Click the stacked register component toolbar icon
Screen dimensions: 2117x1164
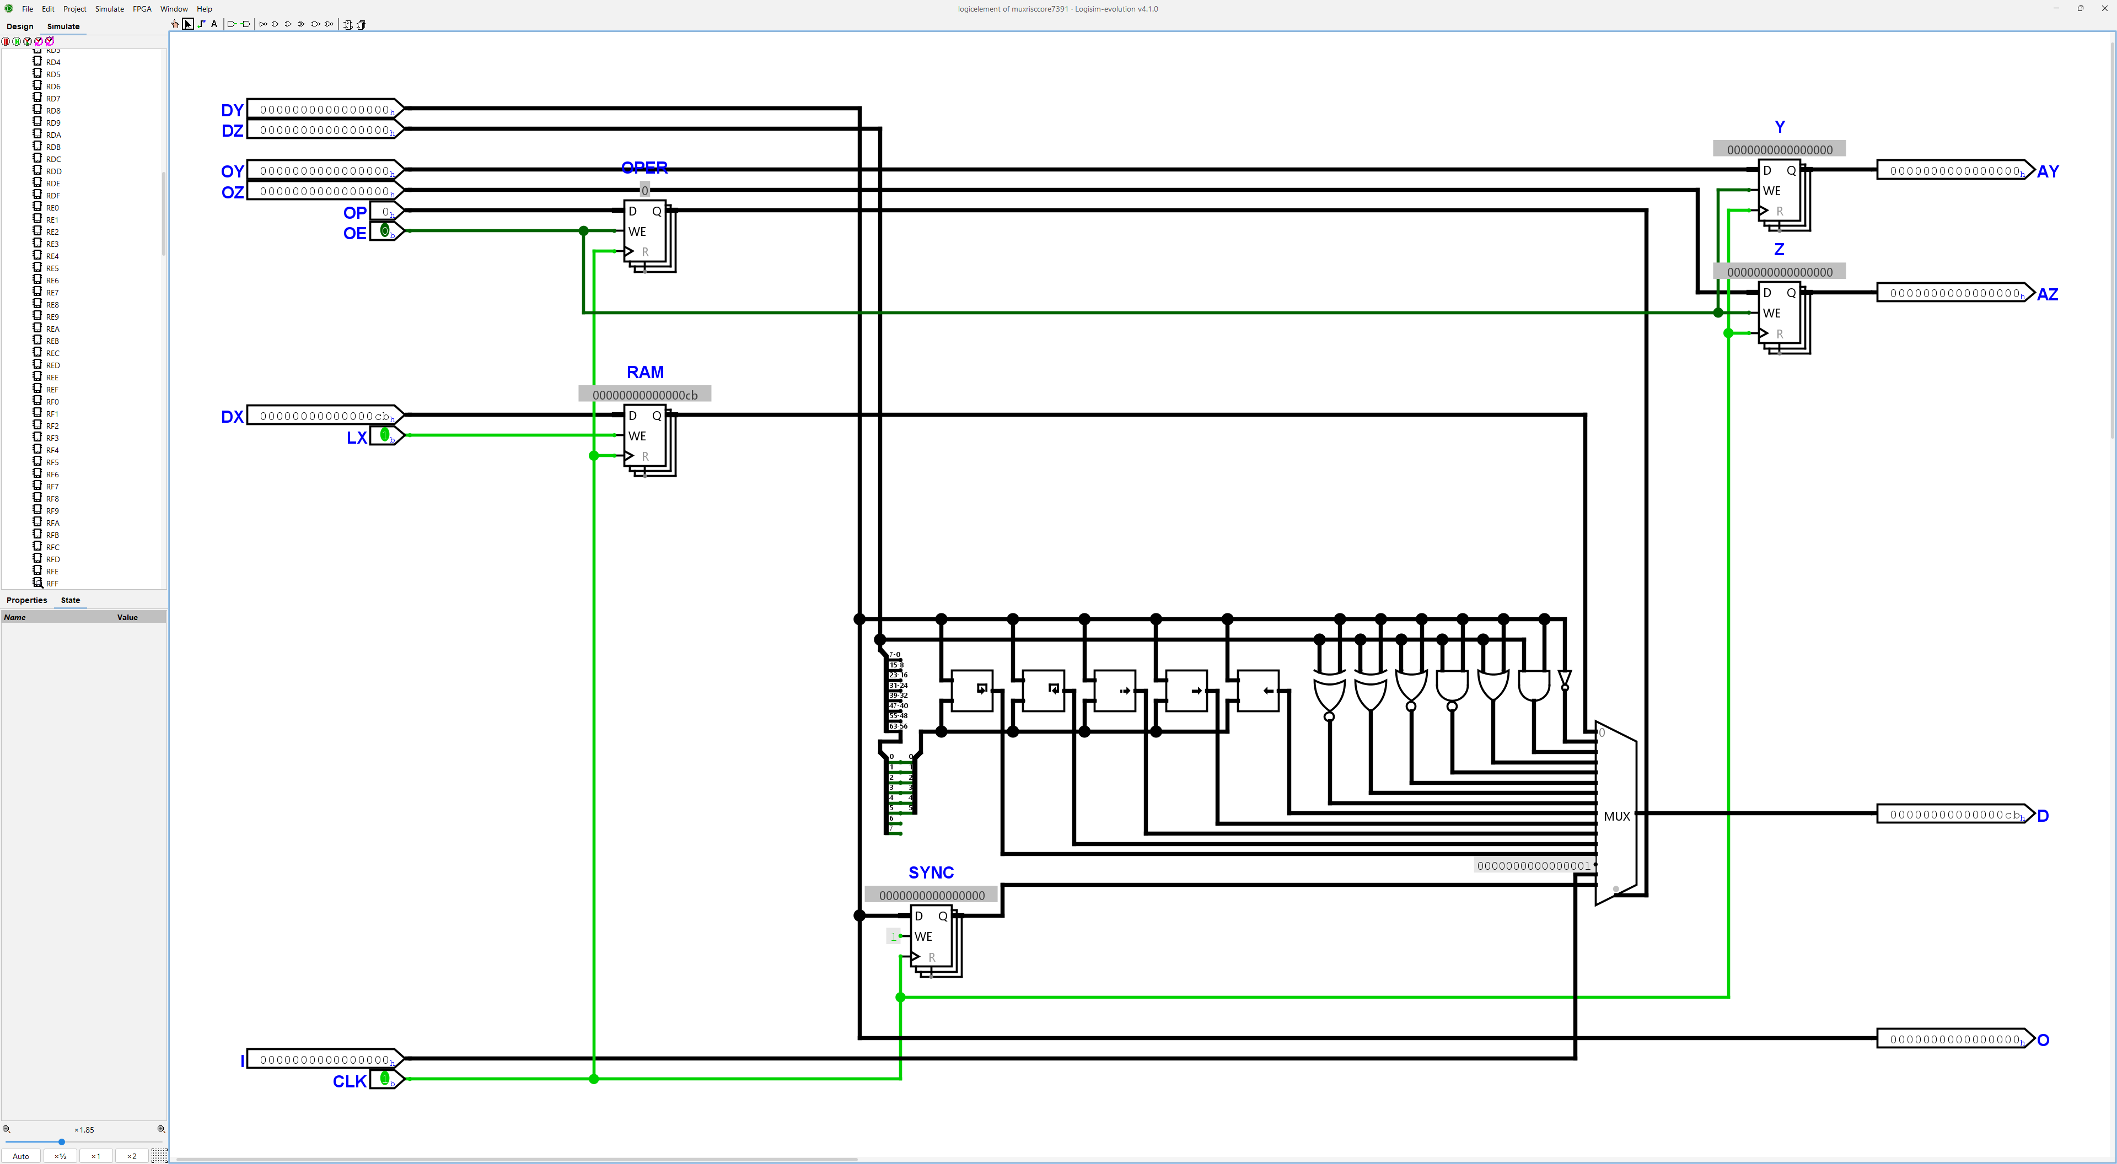pyautogui.click(x=361, y=25)
